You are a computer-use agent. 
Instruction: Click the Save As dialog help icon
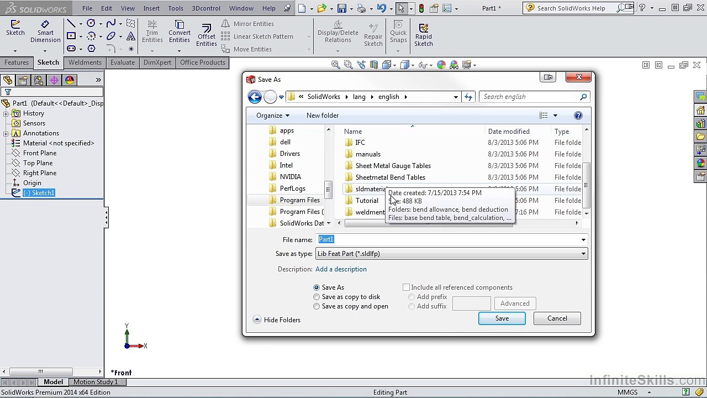pyautogui.click(x=578, y=116)
